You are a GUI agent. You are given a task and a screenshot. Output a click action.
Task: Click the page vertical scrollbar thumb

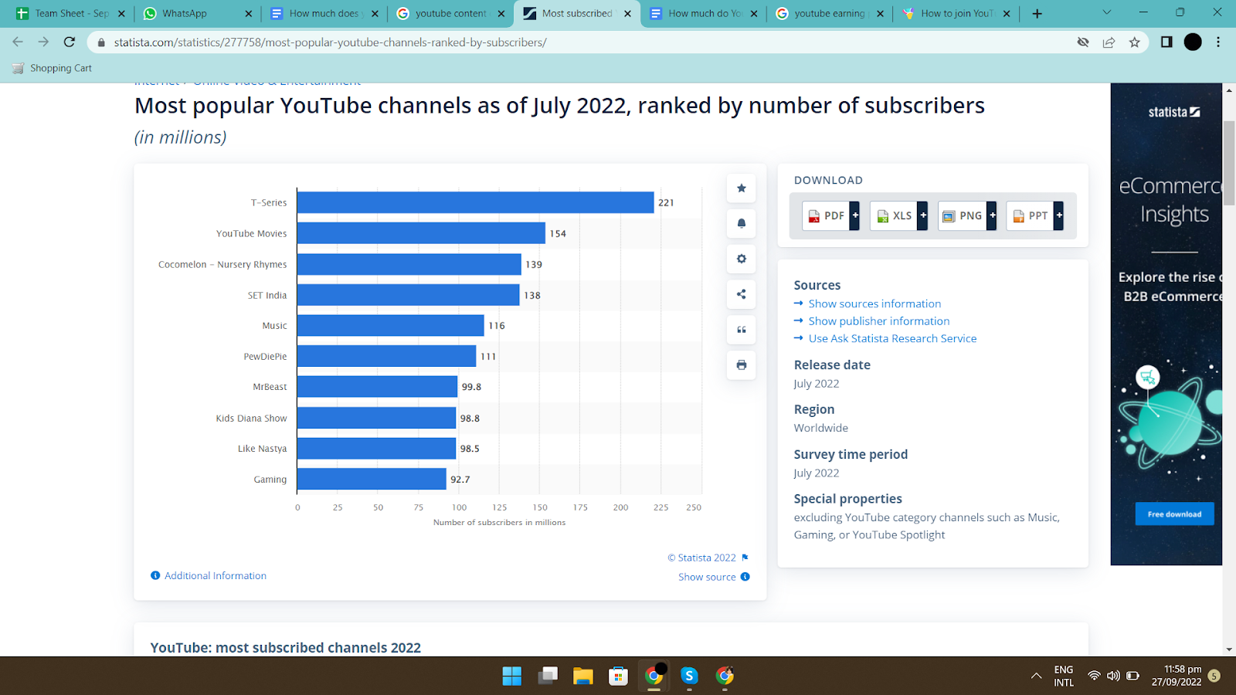coord(1229,164)
